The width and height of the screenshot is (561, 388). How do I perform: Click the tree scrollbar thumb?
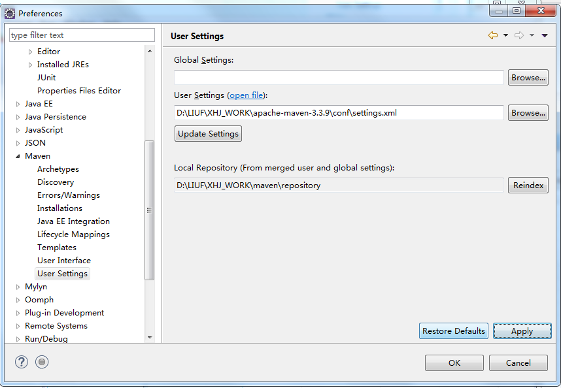[150, 210]
